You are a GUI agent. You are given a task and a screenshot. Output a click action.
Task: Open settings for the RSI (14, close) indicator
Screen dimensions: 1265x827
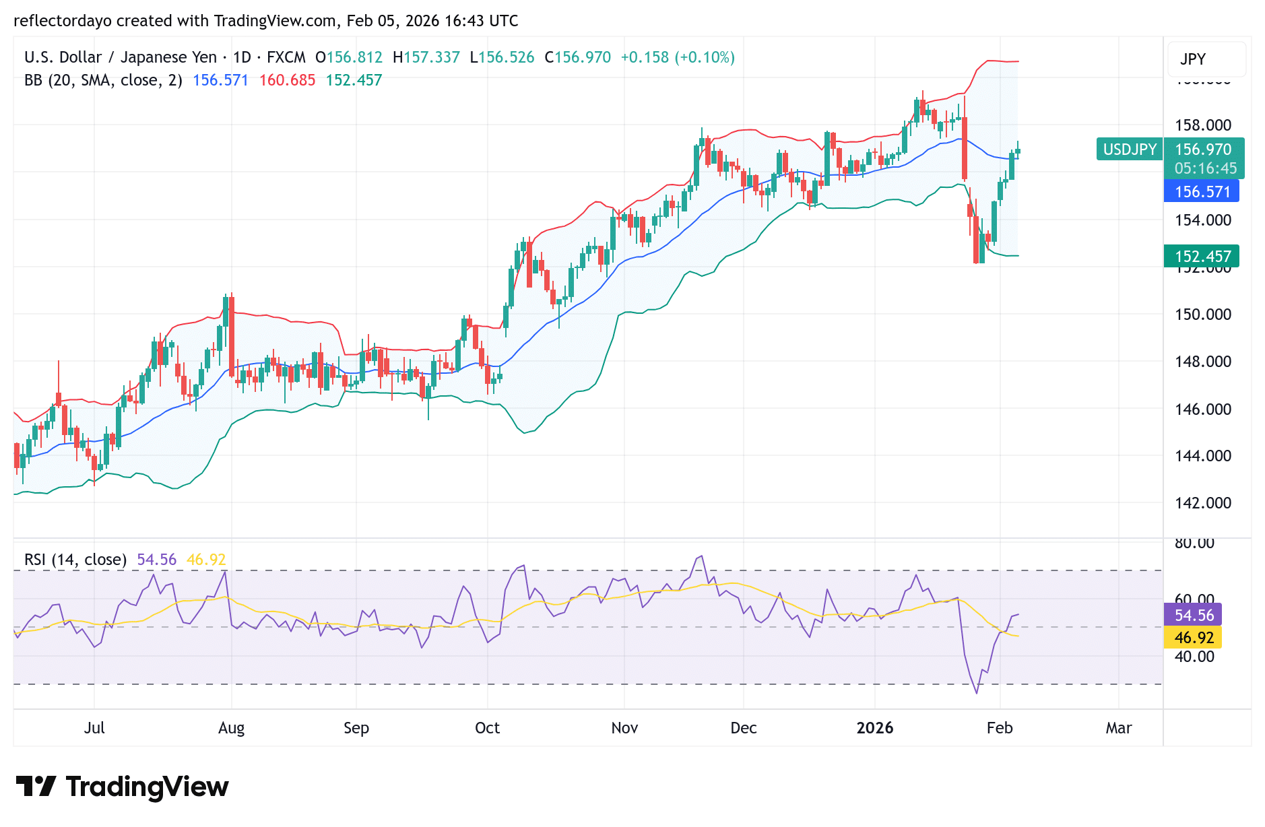[x=74, y=559]
